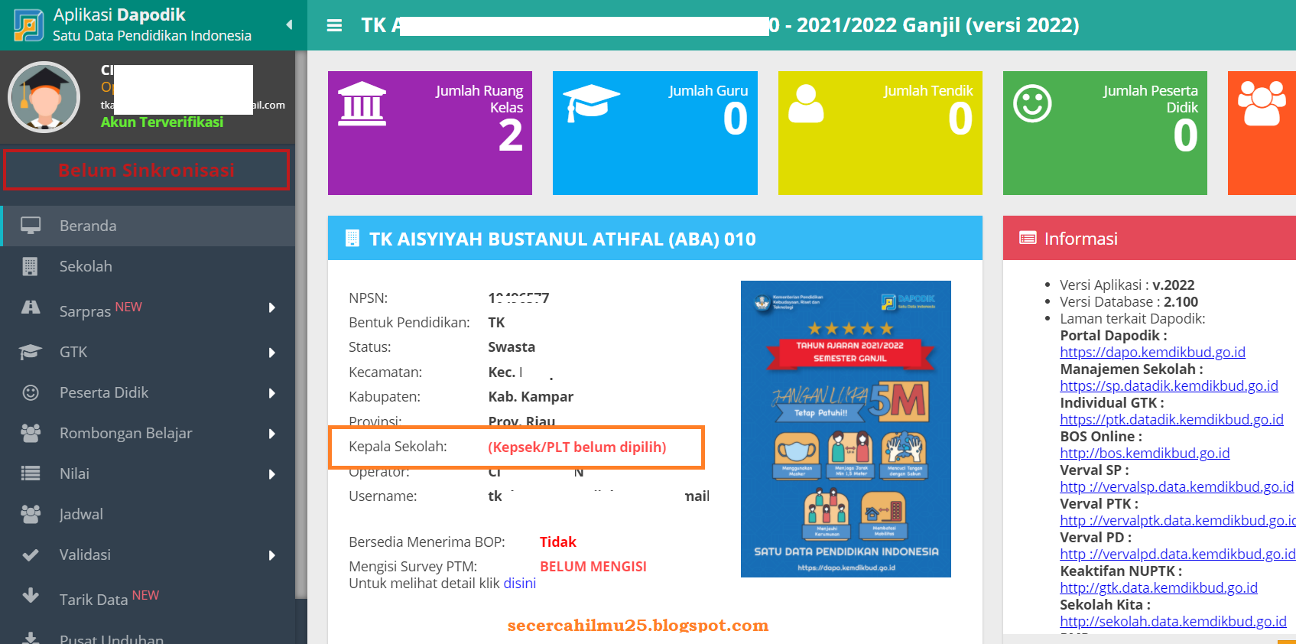Click the Akun Terverifikasi status text
Image resolution: width=1296 pixels, height=644 pixels.
coord(162,122)
